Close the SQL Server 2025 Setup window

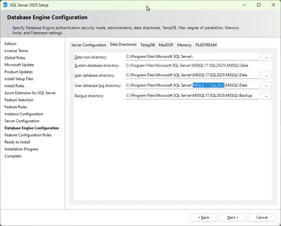(x=273, y=5)
